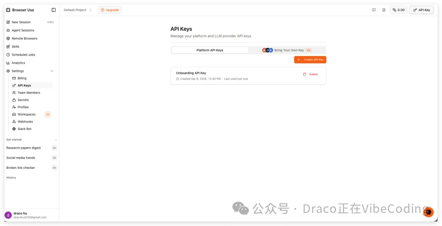Select the Platform API Keys tab
Screen dimensions: 442x226
pyautogui.click(x=210, y=50)
